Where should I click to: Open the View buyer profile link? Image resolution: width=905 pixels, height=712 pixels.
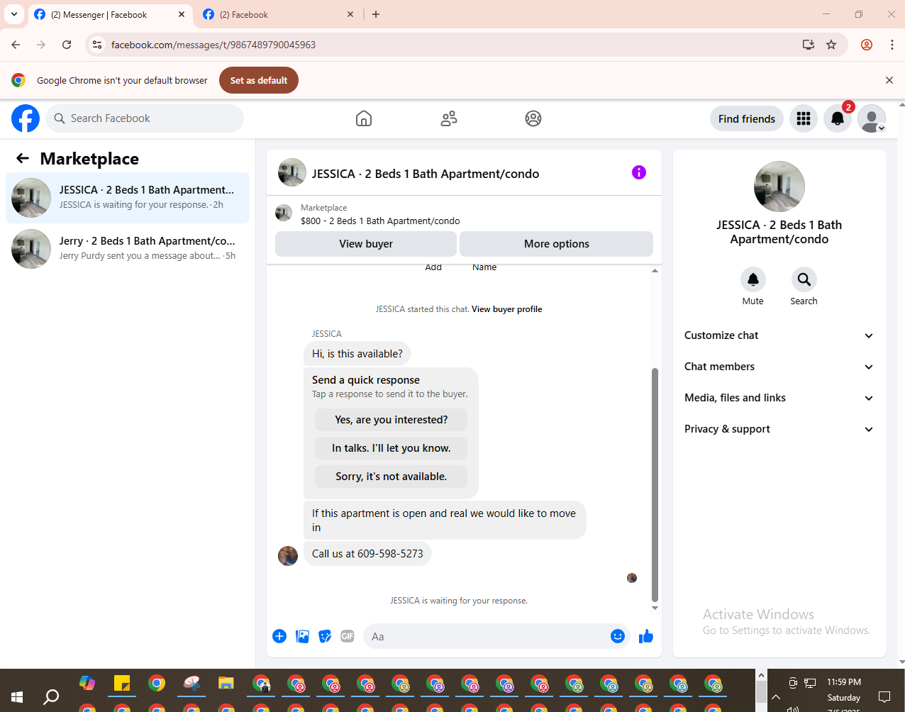(x=506, y=309)
